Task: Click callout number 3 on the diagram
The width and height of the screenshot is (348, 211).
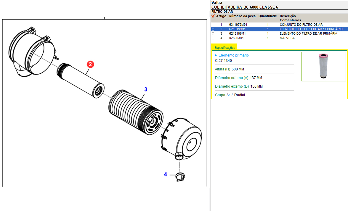Action: click(x=146, y=89)
